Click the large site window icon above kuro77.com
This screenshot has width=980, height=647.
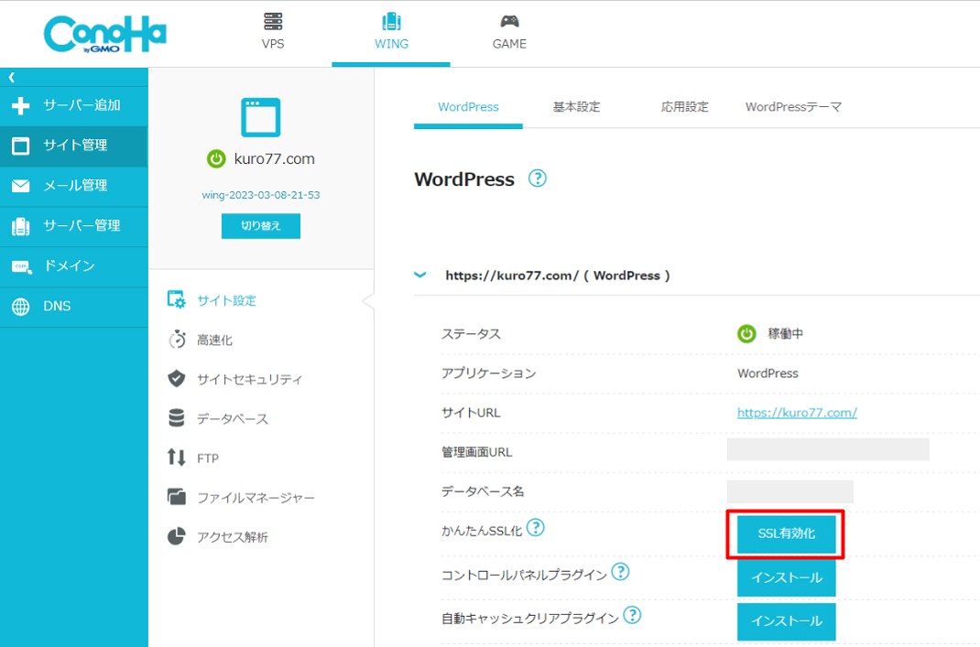click(x=261, y=117)
